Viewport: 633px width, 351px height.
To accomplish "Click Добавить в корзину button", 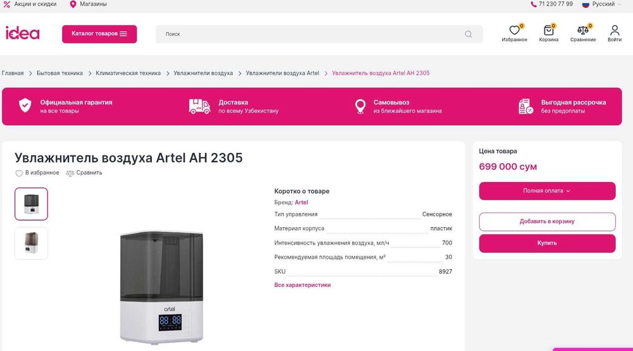I will point(547,221).
